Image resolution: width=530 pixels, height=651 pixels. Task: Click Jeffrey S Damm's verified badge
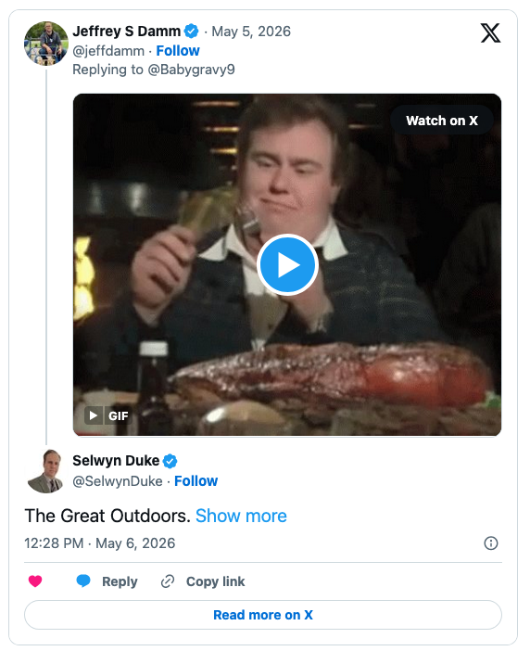[x=191, y=32]
